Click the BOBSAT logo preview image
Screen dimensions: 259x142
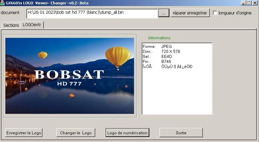pyautogui.click(x=70, y=76)
